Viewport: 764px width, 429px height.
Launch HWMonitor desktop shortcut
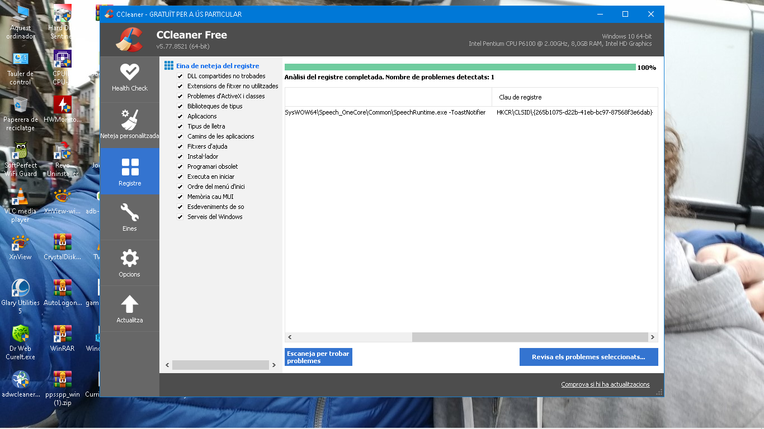pos(62,110)
